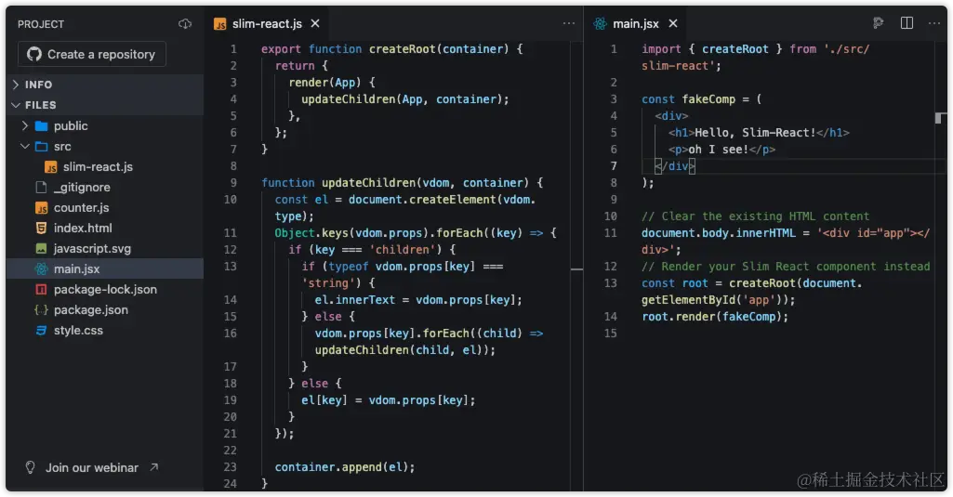This screenshot has height=497, width=953.
Task: Click 'fakeComp' in const declaration line 3
Action: (x=708, y=99)
